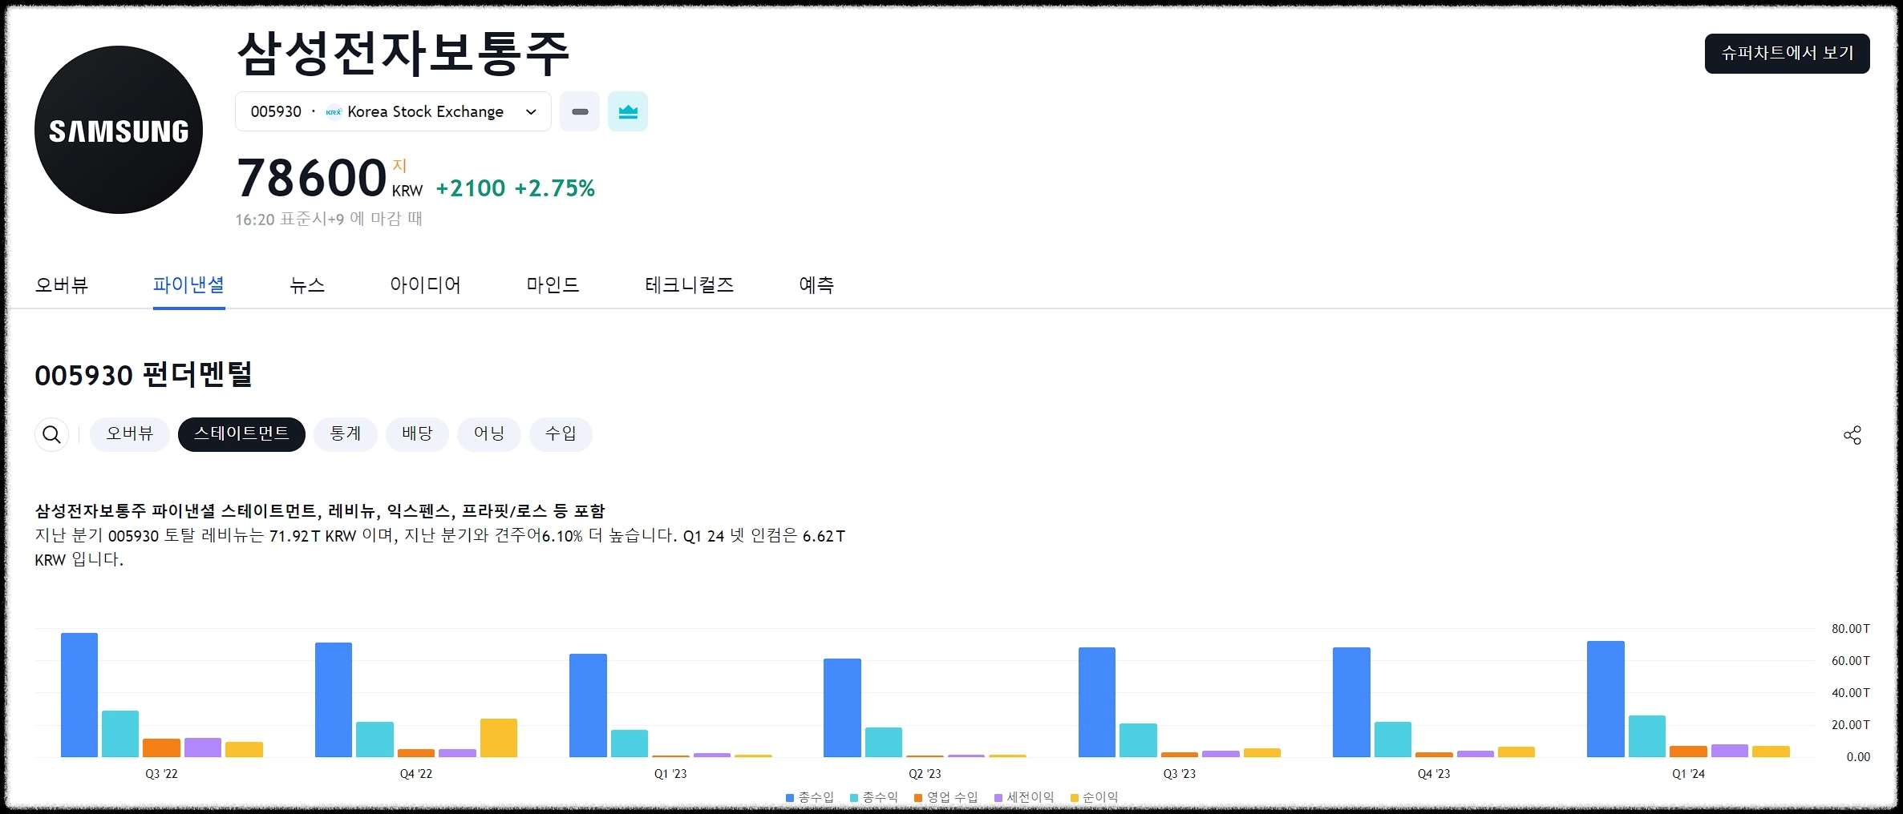Click the share icon beside the fundamentals pills
Screen dimensions: 1903x814
point(1852,435)
